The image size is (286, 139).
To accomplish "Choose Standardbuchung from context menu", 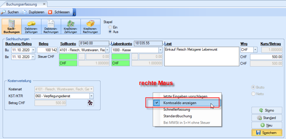I will (187, 116).
